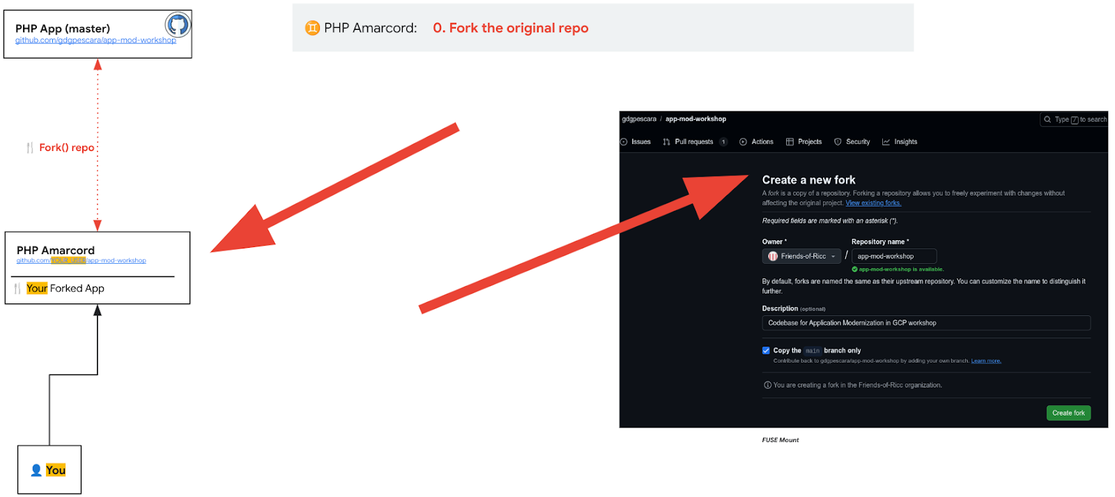Click the search magnifier icon

tap(1047, 120)
